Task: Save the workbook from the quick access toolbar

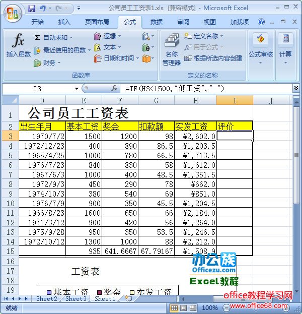Action: (32, 9)
